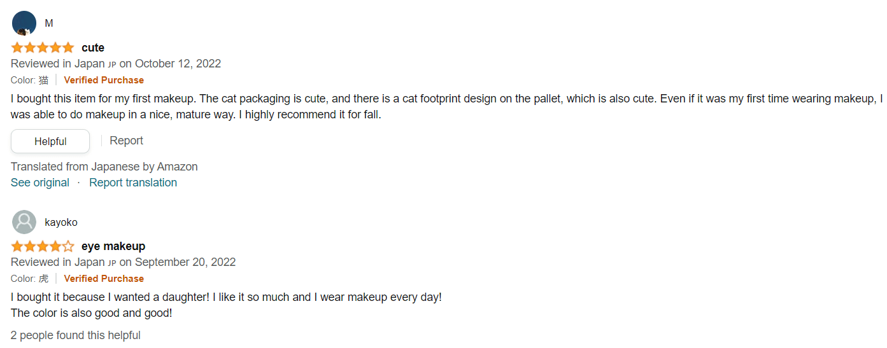Viewport: 887px width, 348px height.
Task: Report M's review
Action: coord(126,141)
